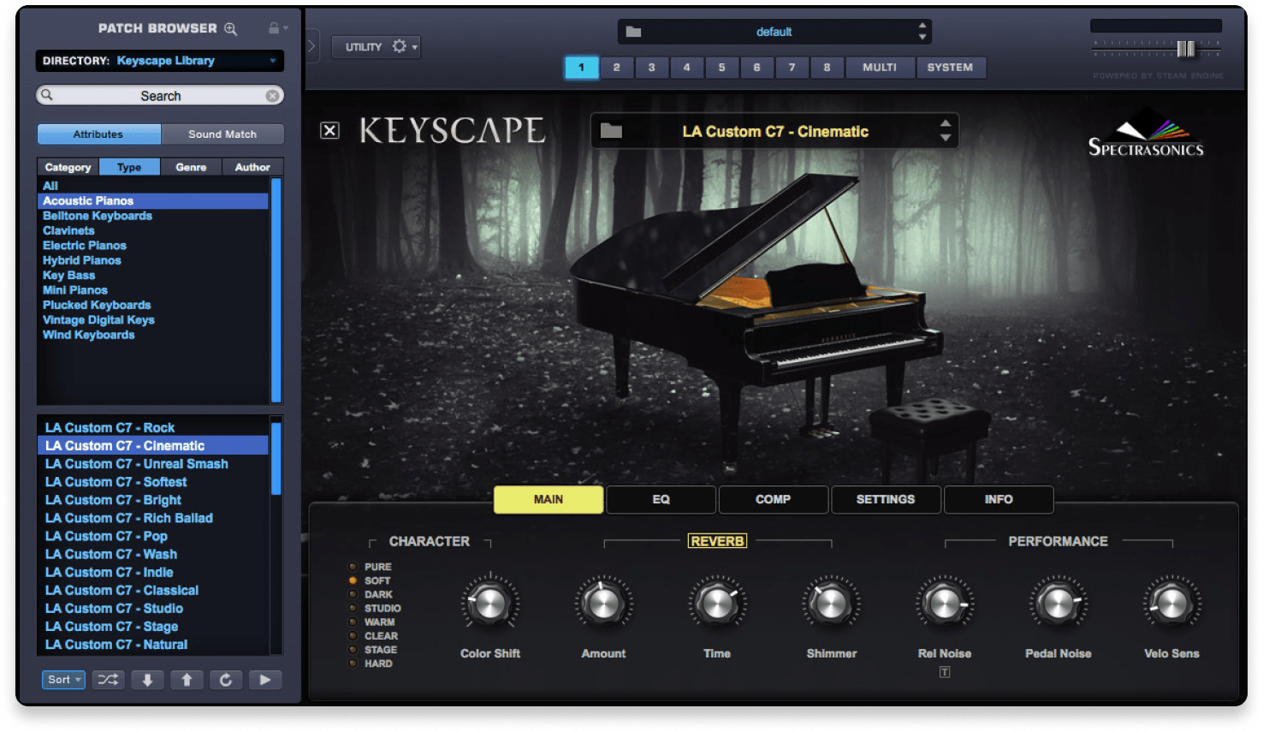Image resolution: width=1263 pixels, height=732 pixels.
Task: Click the magnifier zoom icon beside Patch Browser
Action: point(230,27)
